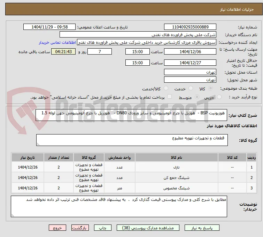Click the شرح کلی نیاز text area
The width and height of the screenshot is (263, 237).
pos(131,115)
